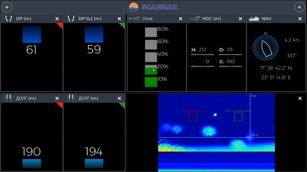Click the DP №2 (m) door icon

tap(71, 19)
